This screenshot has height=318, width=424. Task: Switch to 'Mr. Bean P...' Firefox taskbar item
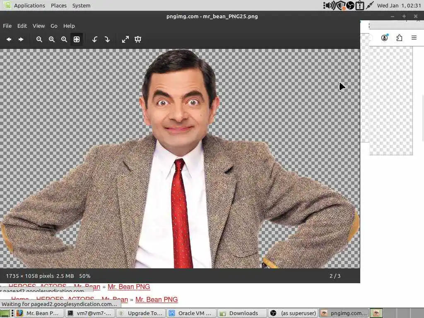[39, 313]
